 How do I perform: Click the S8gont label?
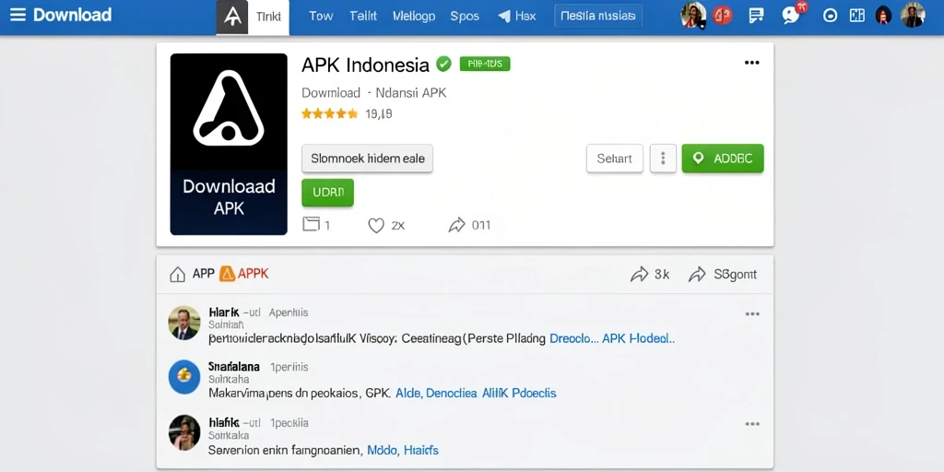pos(735,275)
